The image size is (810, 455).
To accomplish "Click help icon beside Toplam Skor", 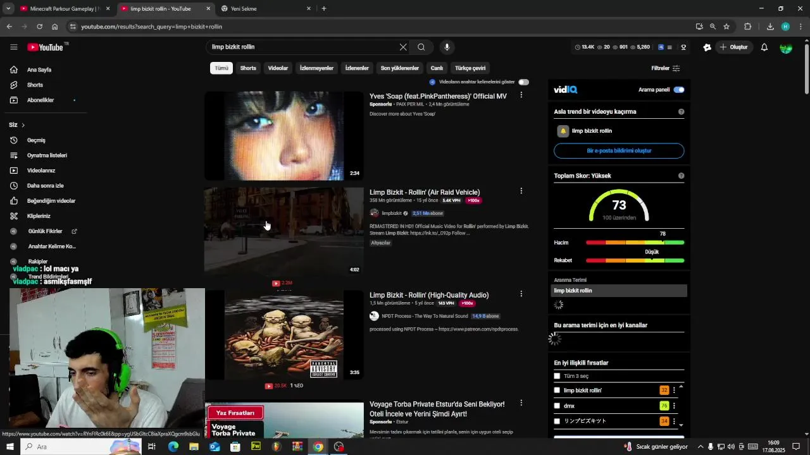I will pyautogui.click(x=681, y=176).
